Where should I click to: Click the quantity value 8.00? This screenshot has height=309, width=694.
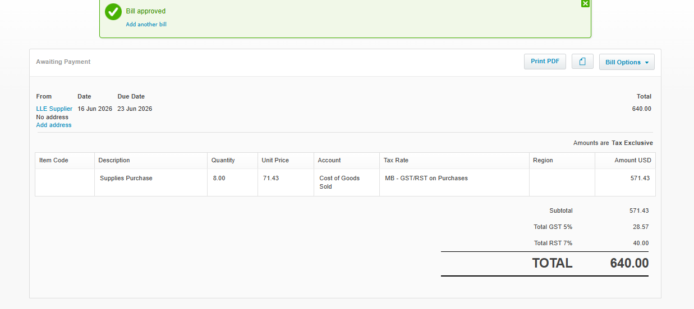(x=219, y=178)
